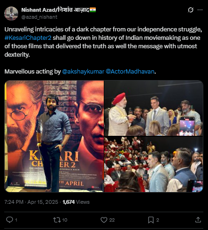Open the red turban man photo

click(154, 108)
